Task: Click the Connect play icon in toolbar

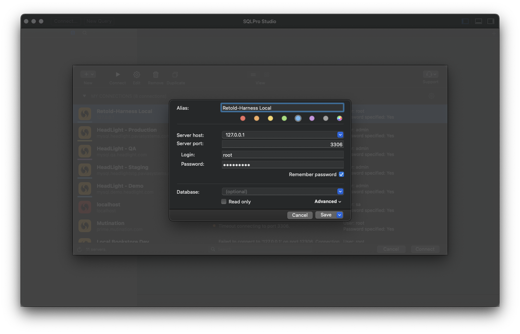Action: (x=118, y=74)
